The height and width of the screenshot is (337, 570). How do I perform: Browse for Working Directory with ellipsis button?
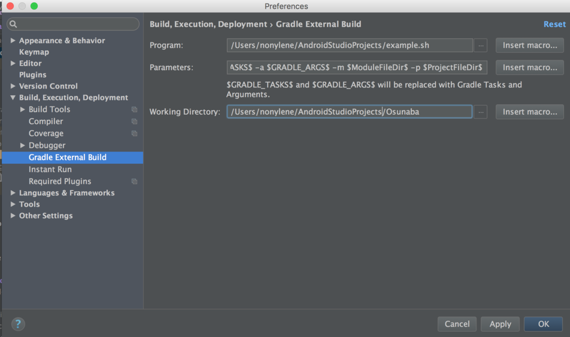(x=480, y=112)
